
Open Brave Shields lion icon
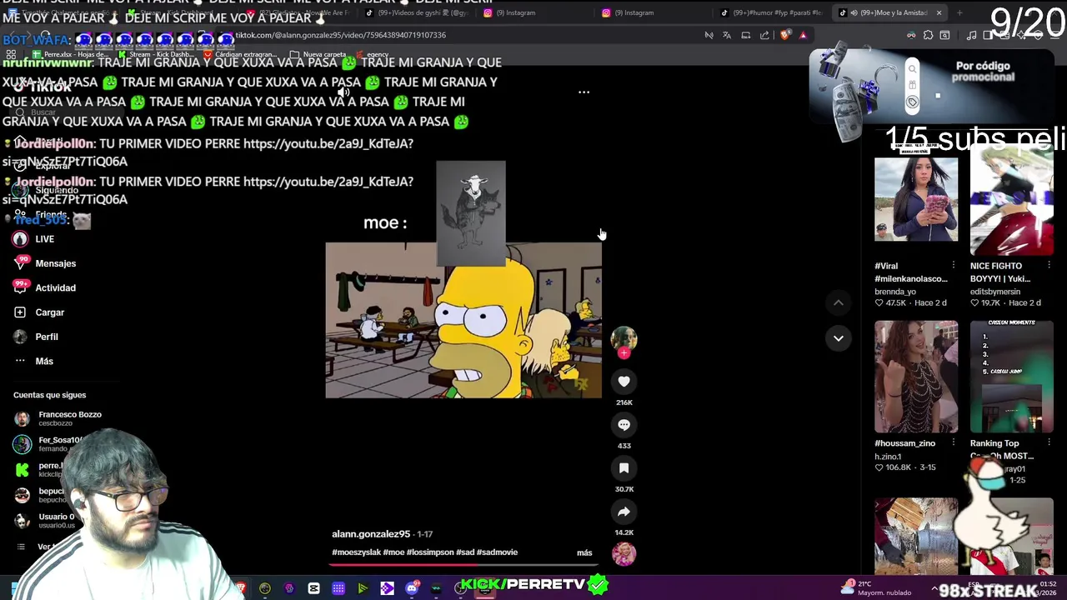tap(784, 35)
